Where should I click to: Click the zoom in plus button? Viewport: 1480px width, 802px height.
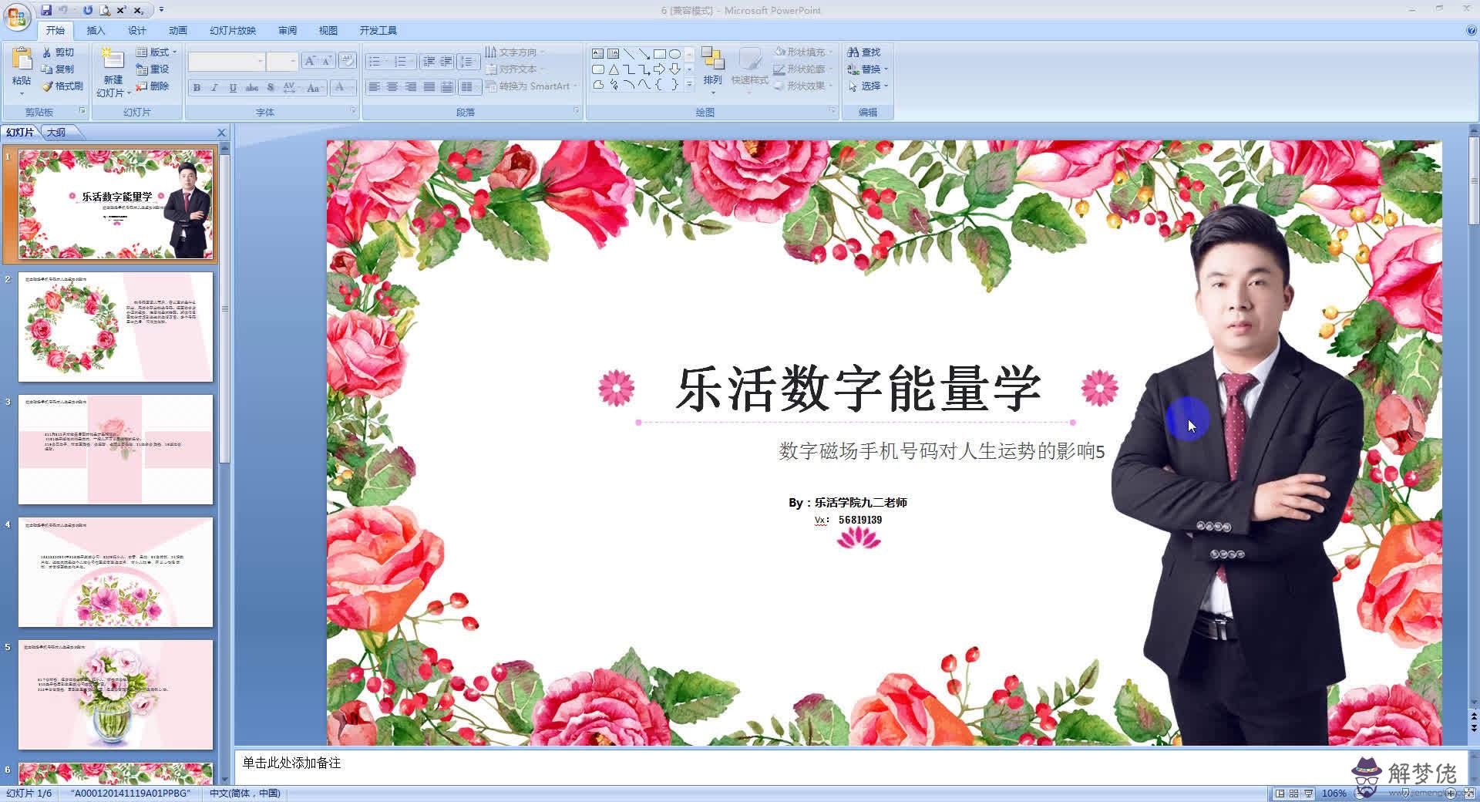[x=1451, y=794]
